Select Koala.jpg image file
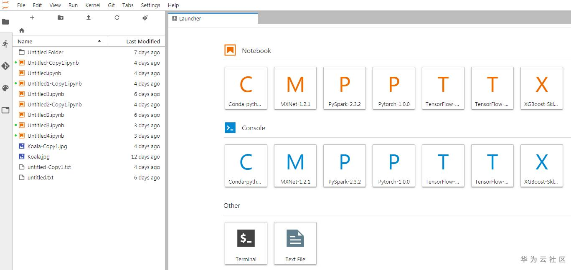This screenshot has width=571, height=270. click(89, 156)
